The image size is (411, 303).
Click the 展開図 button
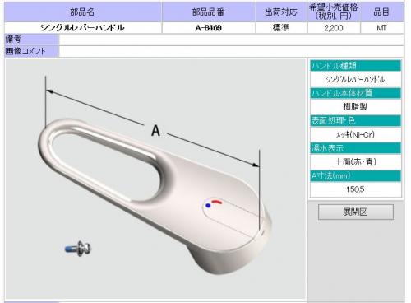pyautogui.click(x=356, y=212)
